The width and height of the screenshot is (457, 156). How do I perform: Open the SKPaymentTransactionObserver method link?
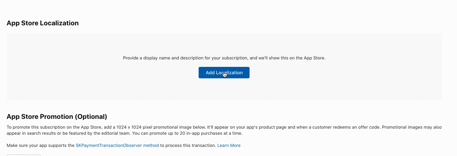click(x=117, y=146)
